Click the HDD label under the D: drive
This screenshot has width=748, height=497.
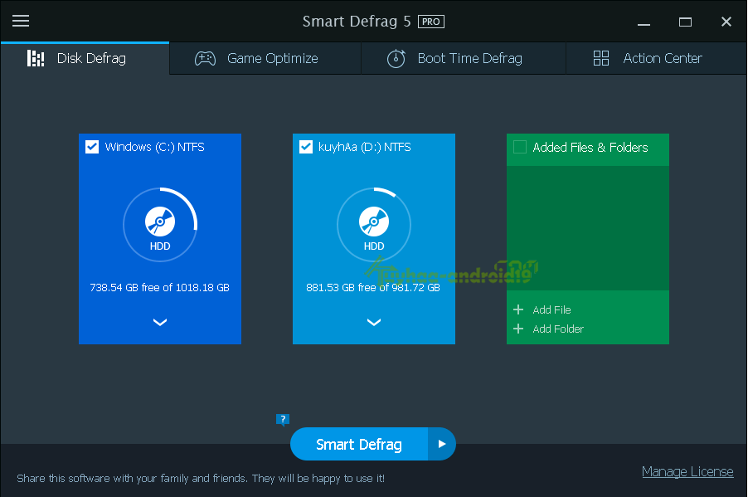click(x=373, y=246)
